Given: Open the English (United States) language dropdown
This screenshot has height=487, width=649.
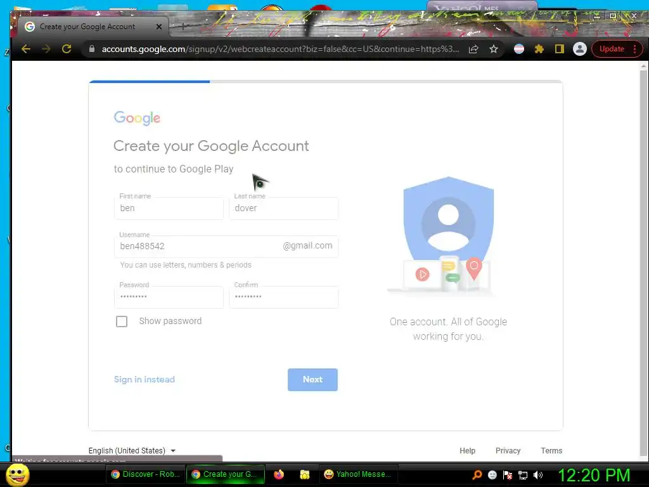Looking at the screenshot, I should pyautogui.click(x=132, y=451).
